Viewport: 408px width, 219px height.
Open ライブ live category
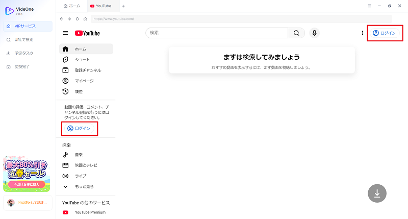pos(86,176)
